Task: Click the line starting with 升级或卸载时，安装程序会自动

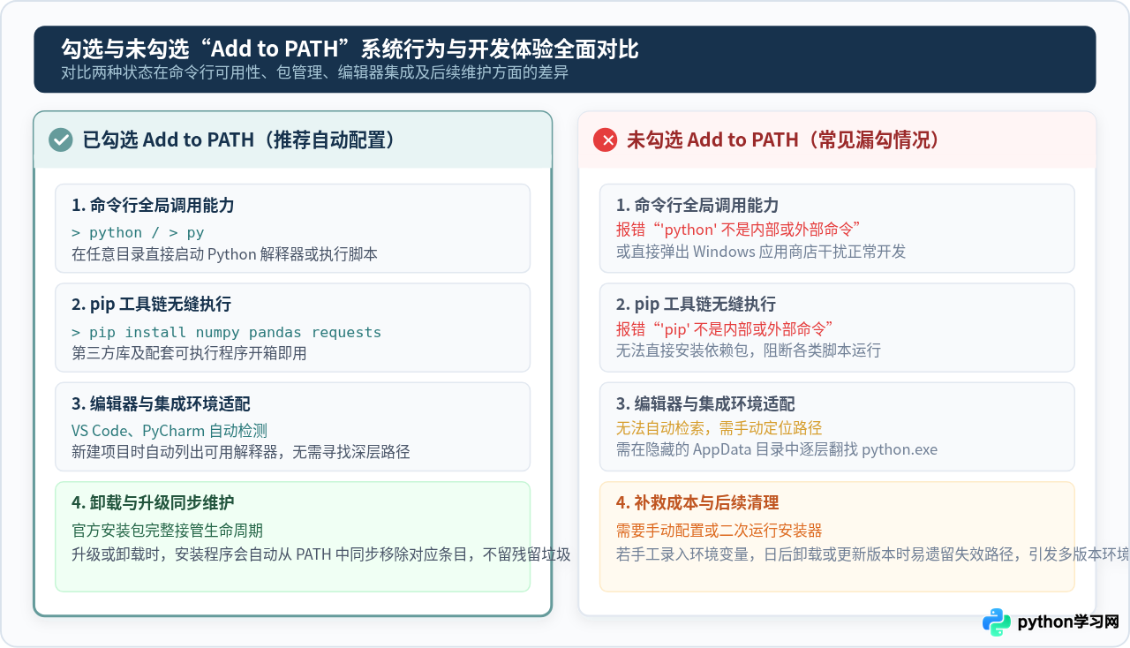Action: pos(321,554)
